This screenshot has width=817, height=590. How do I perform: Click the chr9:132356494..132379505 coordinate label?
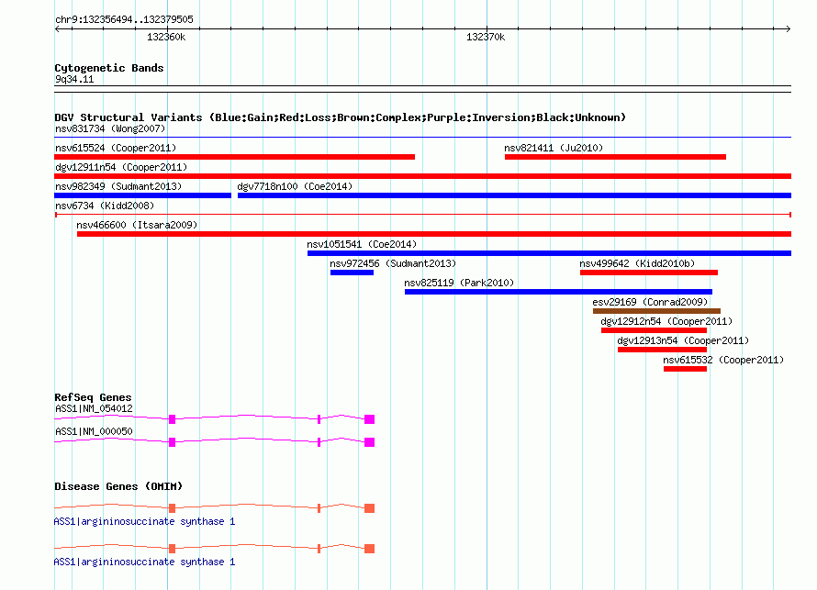pos(124,19)
